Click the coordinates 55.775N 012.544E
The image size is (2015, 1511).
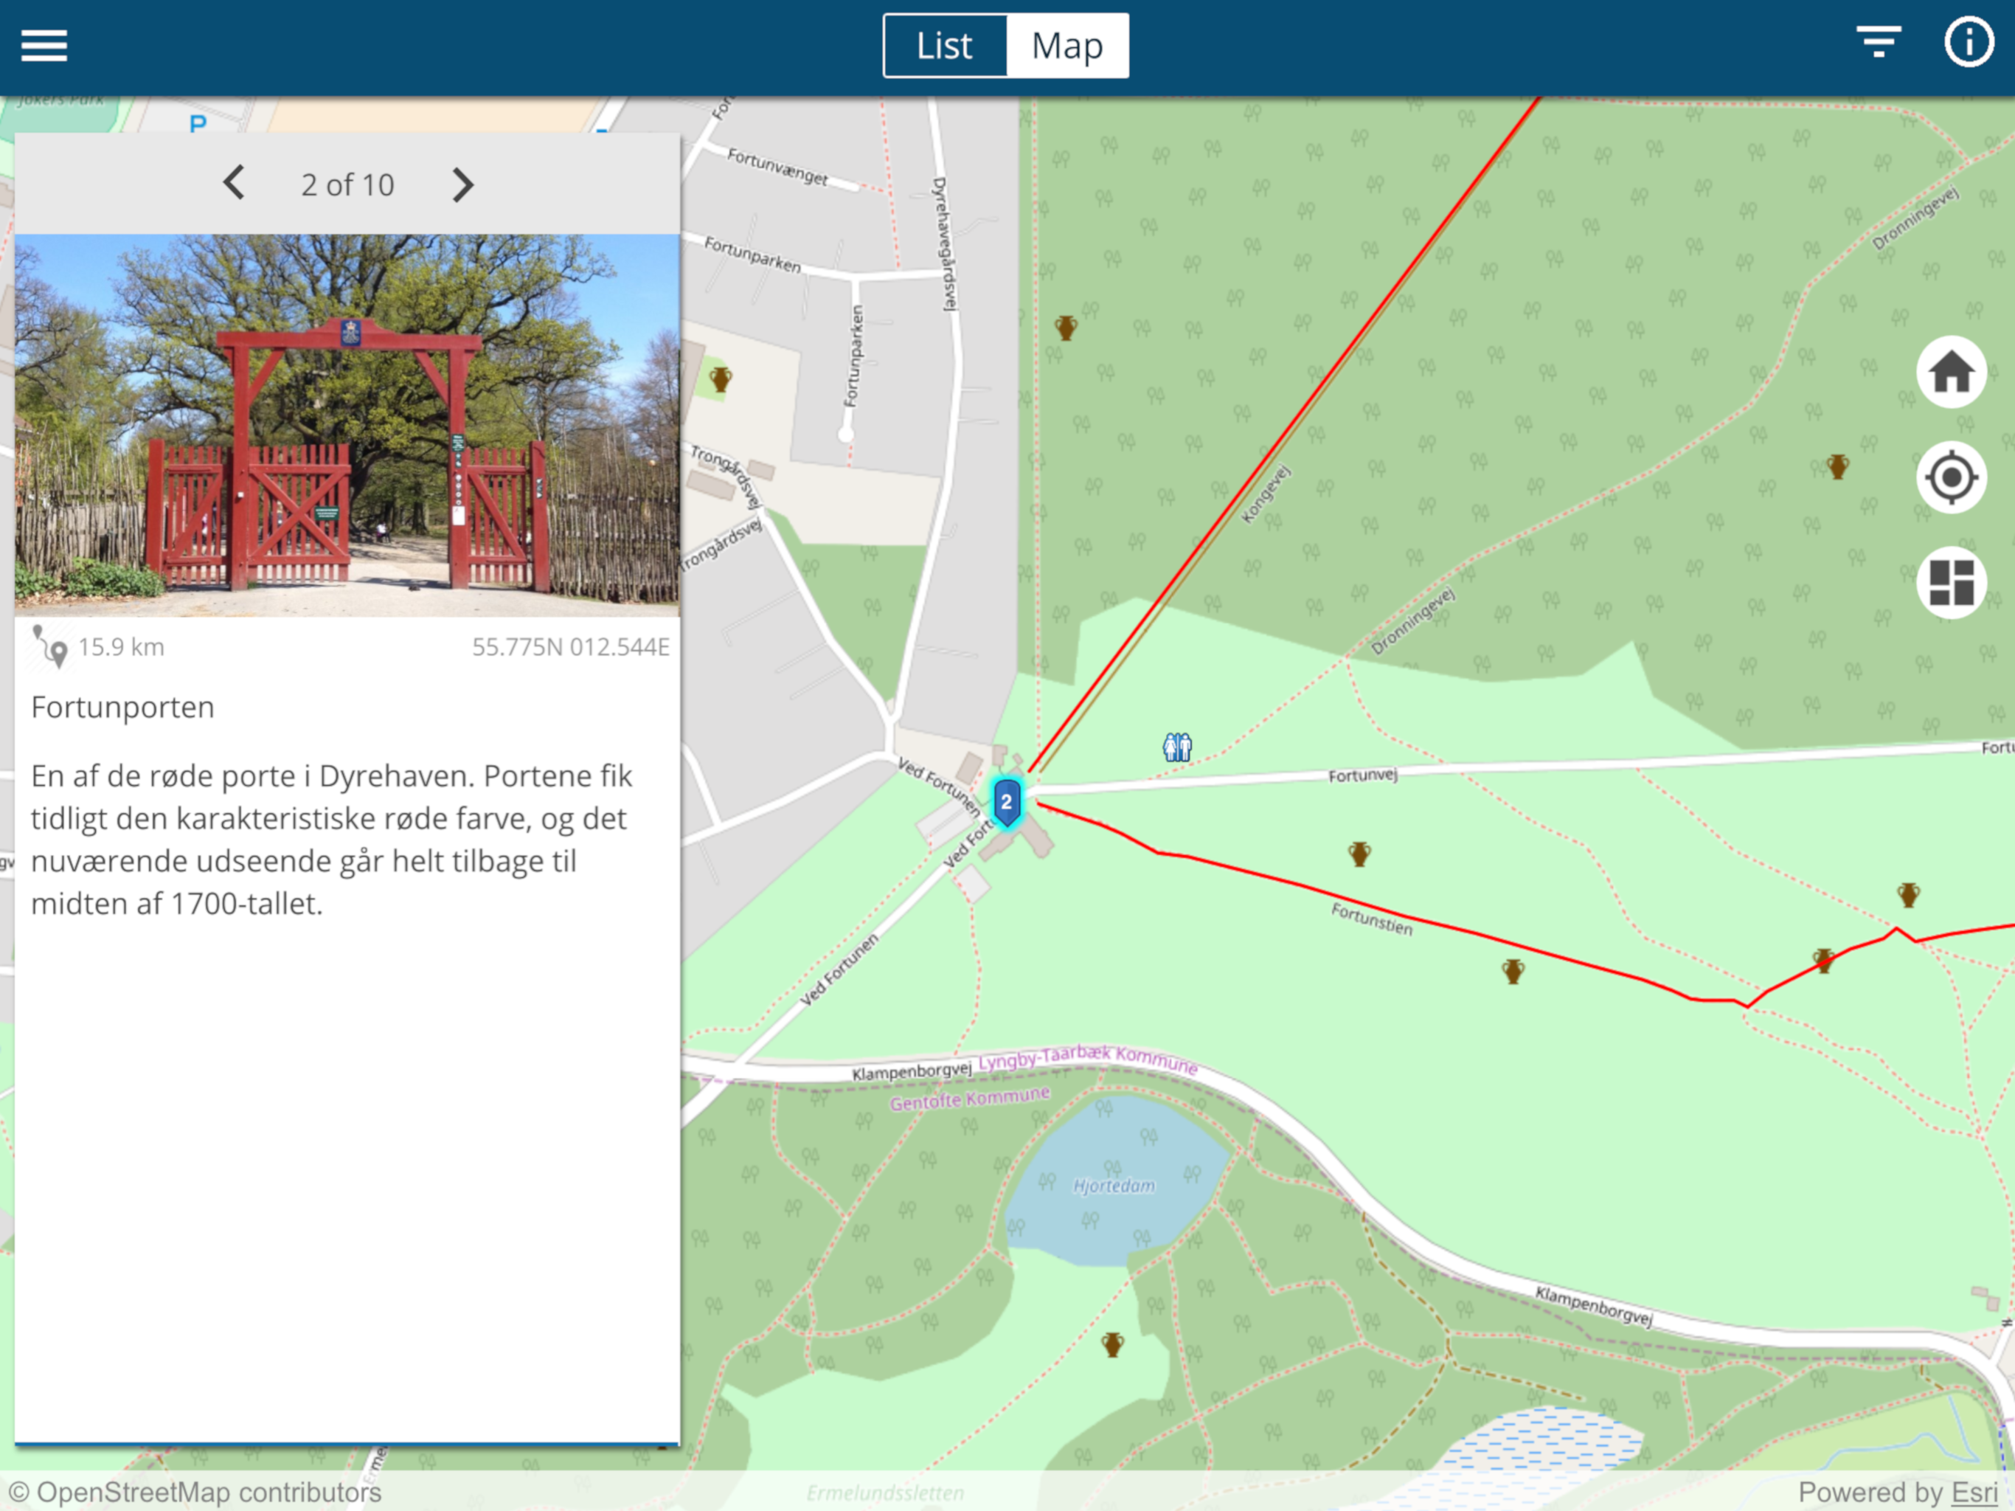(x=570, y=647)
